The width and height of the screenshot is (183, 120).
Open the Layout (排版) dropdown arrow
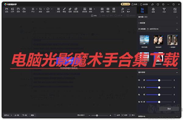(x=95, y=9)
